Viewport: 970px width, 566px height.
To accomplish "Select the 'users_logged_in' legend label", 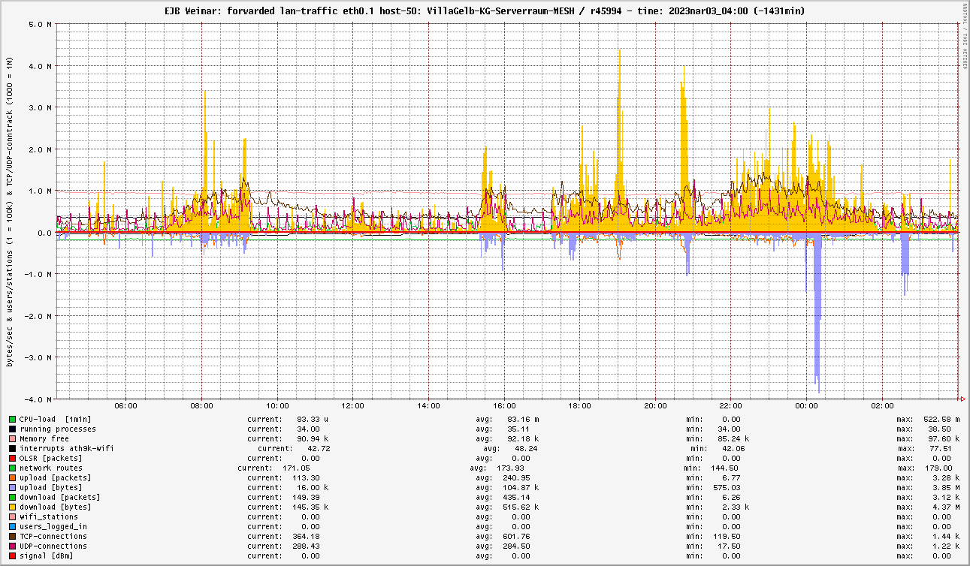I will click(x=53, y=526).
